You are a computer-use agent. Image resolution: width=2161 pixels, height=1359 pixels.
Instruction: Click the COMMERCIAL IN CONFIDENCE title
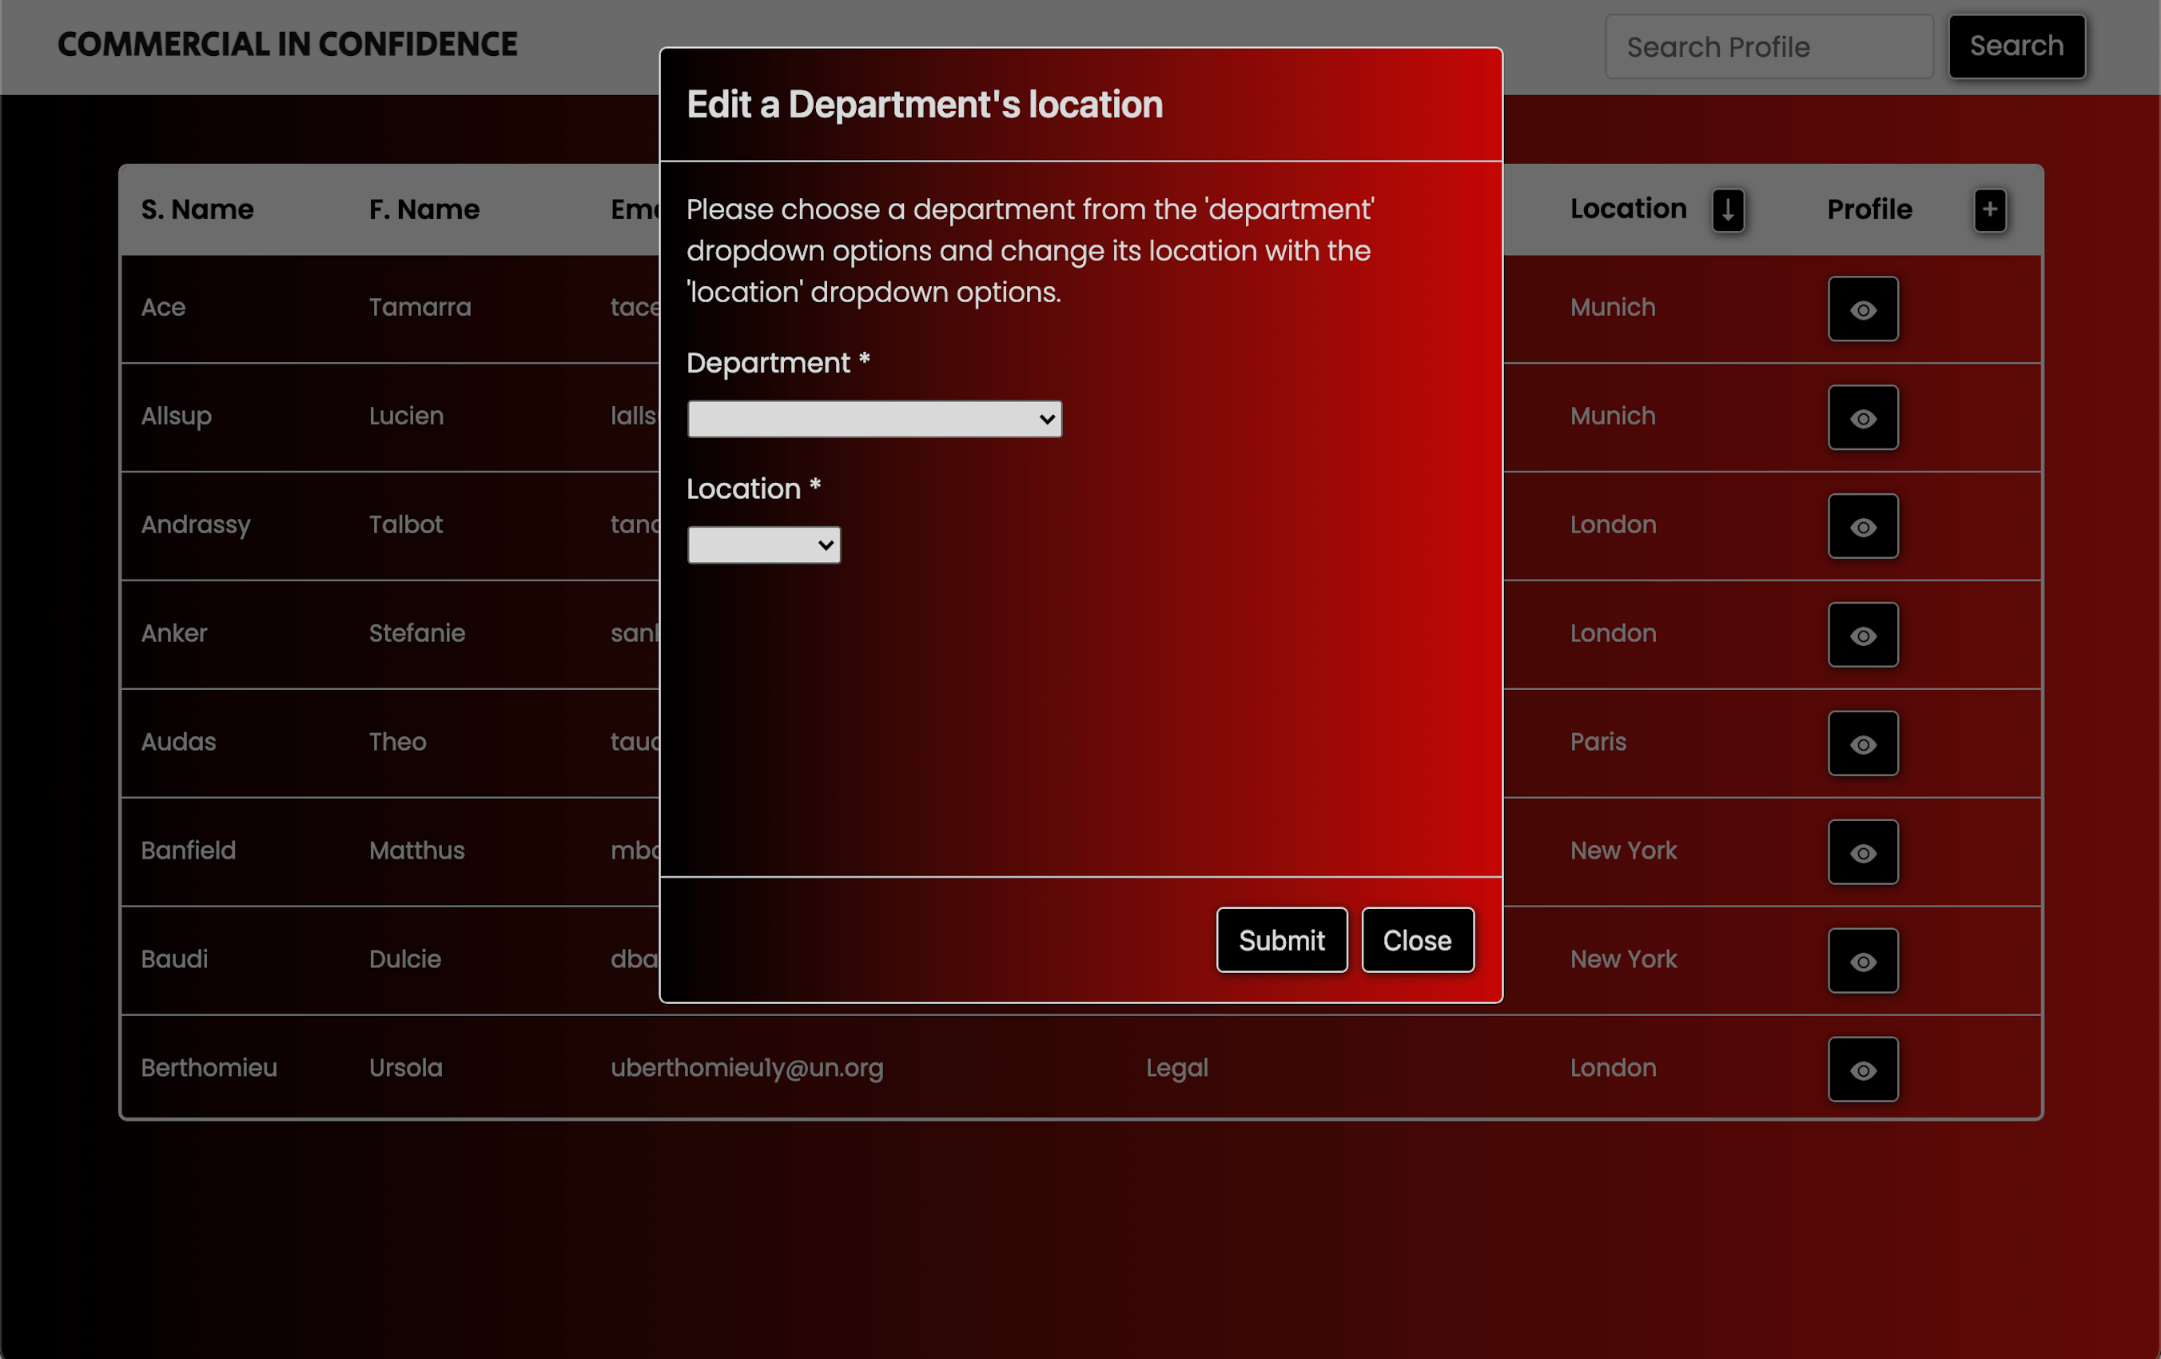tap(287, 44)
